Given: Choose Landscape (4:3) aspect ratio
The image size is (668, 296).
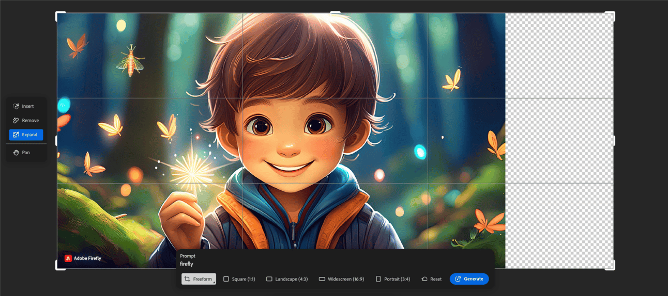Looking at the screenshot, I should pyautogui.click(x=287, y=279).
